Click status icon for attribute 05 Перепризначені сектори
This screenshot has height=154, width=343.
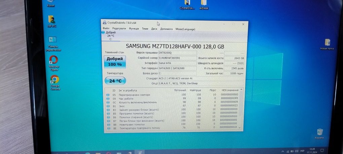[108, 95]
